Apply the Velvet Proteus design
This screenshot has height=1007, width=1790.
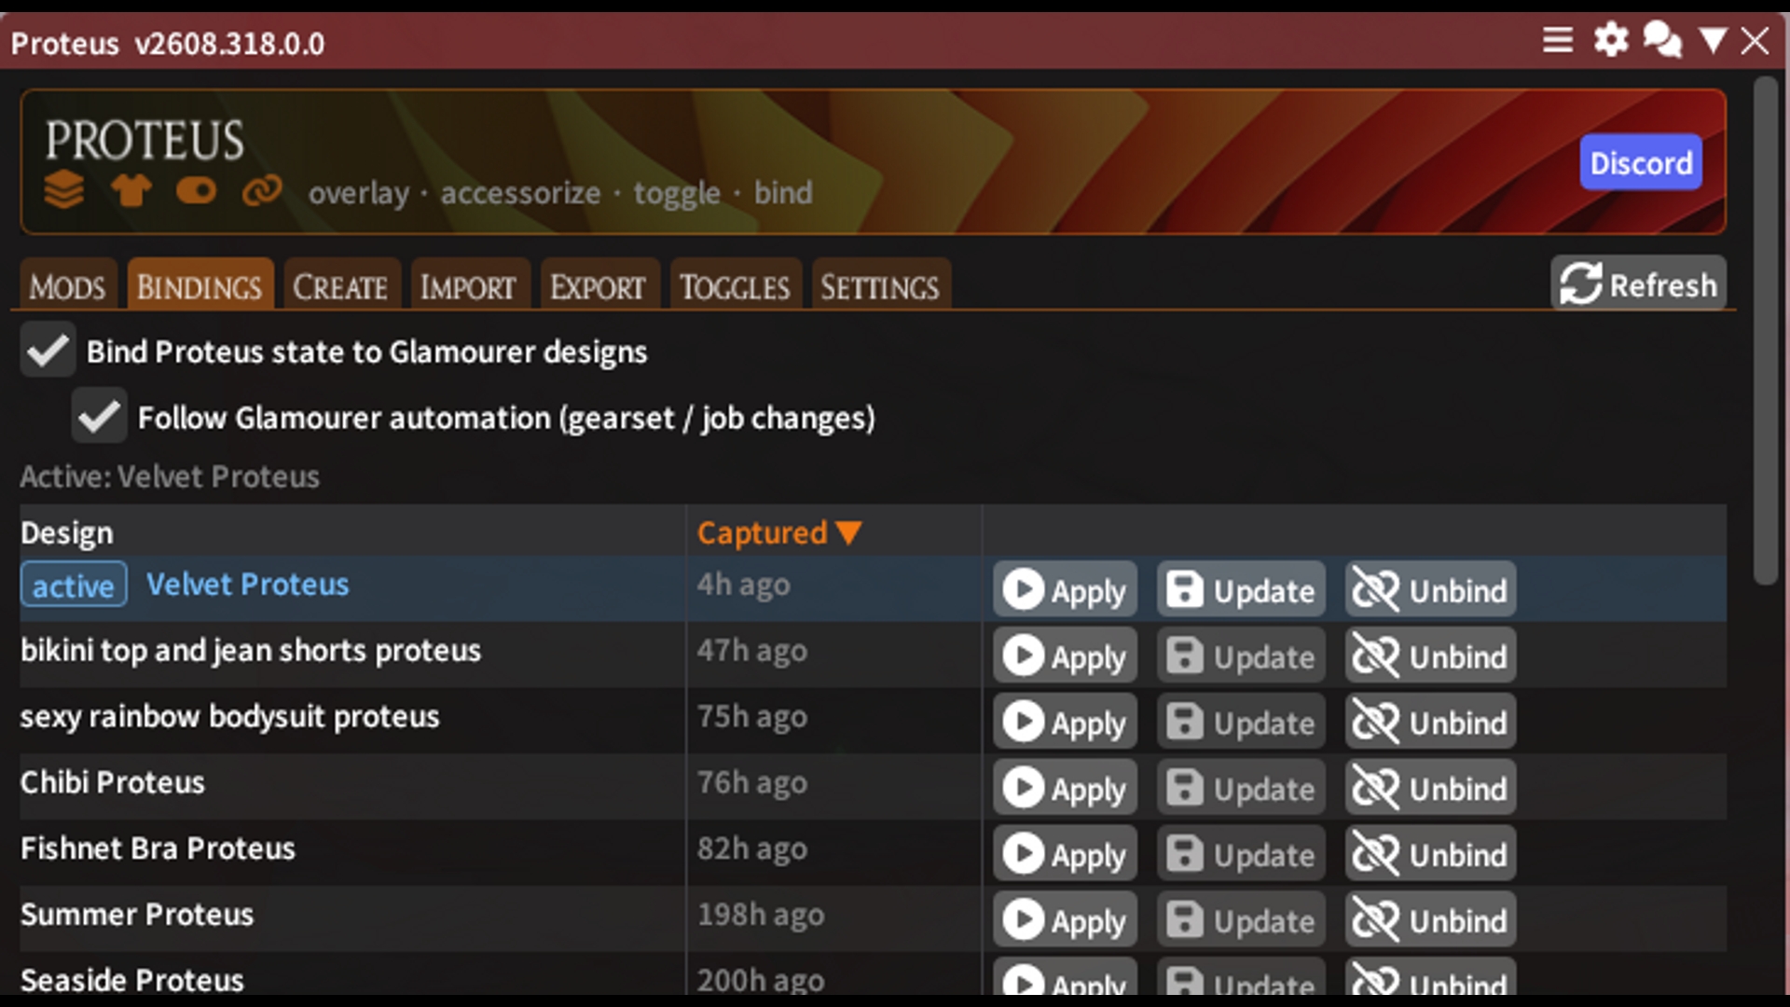click(x=1064, y=589)
